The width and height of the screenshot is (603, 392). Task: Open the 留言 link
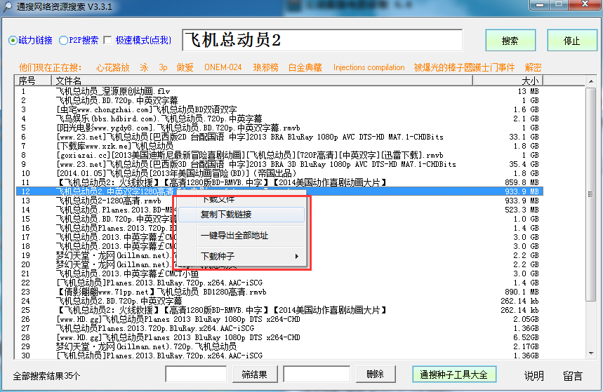point(573,376)
